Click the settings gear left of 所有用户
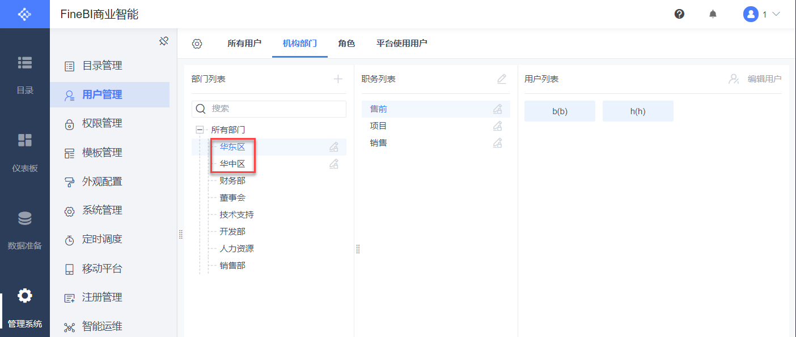Viewport: 796px width, 337px height. tap(197, 44)
